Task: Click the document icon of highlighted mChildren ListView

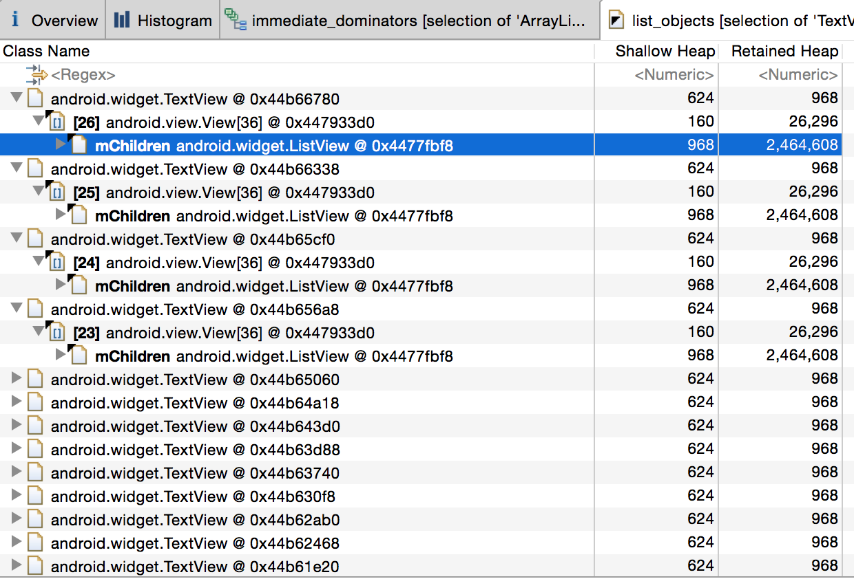Action: (78, 144)
